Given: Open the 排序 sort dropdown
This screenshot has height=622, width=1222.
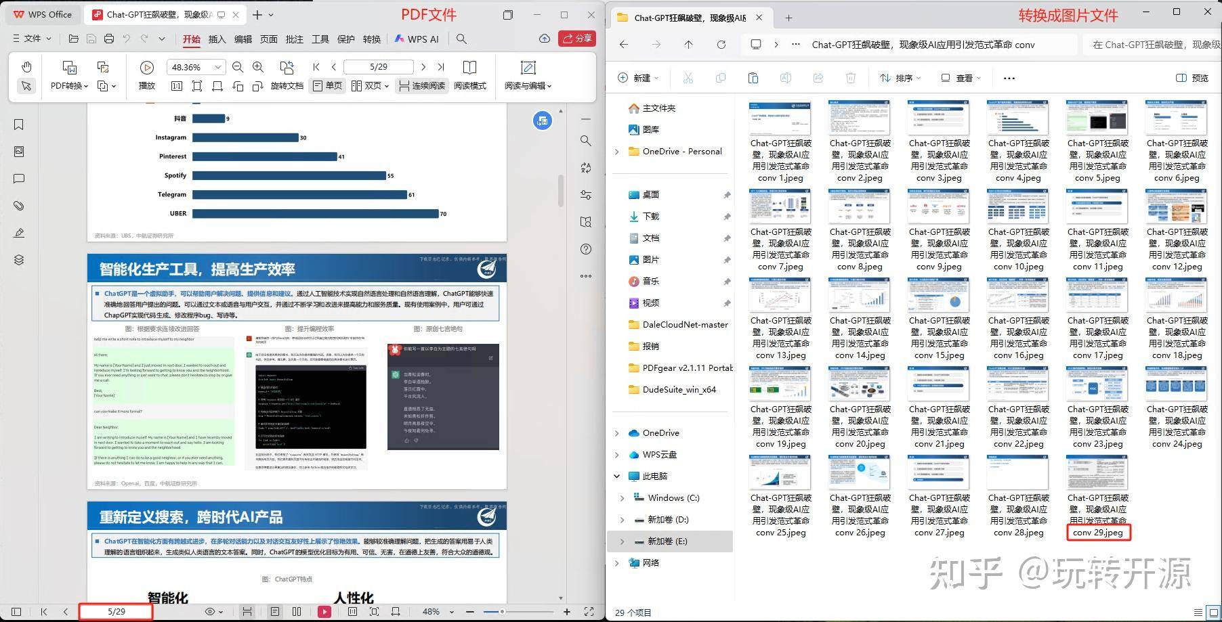Looking at the screenshot, I should 900,78.
